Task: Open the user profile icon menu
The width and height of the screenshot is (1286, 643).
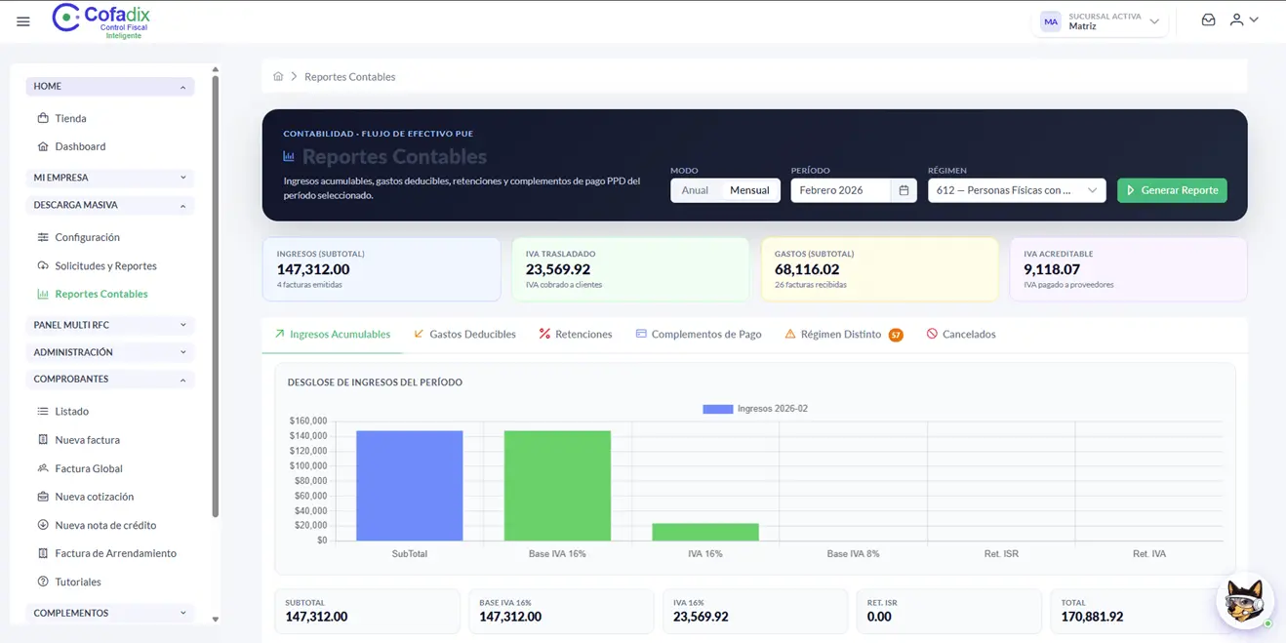Action: coord(1244,20)
